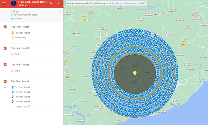Close the info banner on map
This screenshot has width=208, height=125.
[x=146, y=2]
